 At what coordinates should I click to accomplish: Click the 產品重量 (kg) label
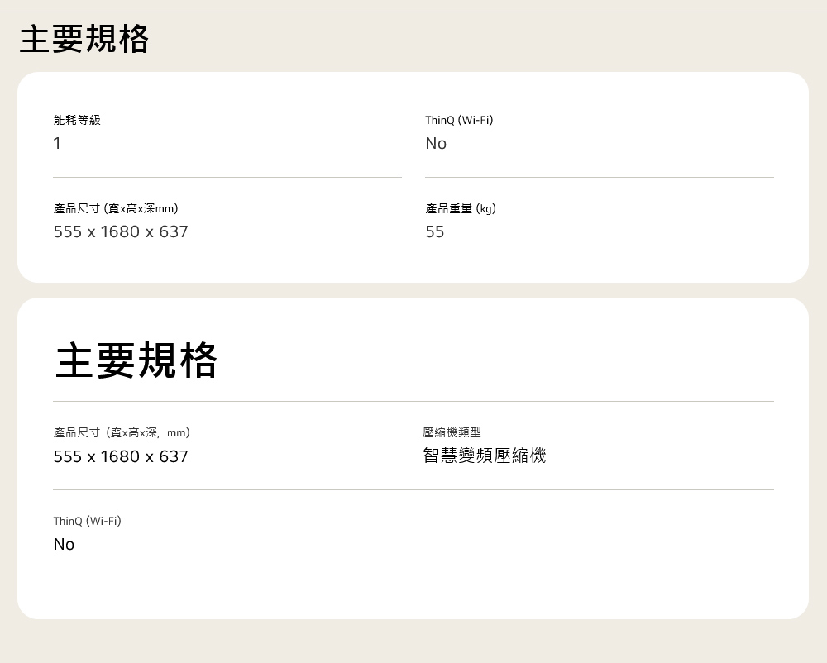(x=461, y=208)
